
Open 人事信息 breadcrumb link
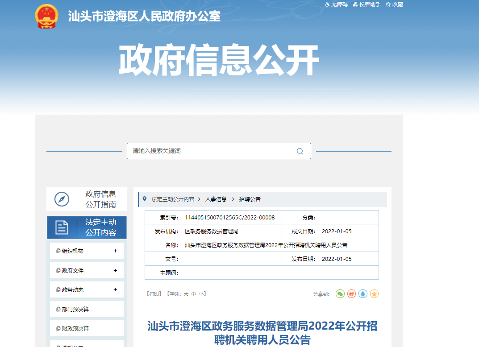click(x=216, y=199)
